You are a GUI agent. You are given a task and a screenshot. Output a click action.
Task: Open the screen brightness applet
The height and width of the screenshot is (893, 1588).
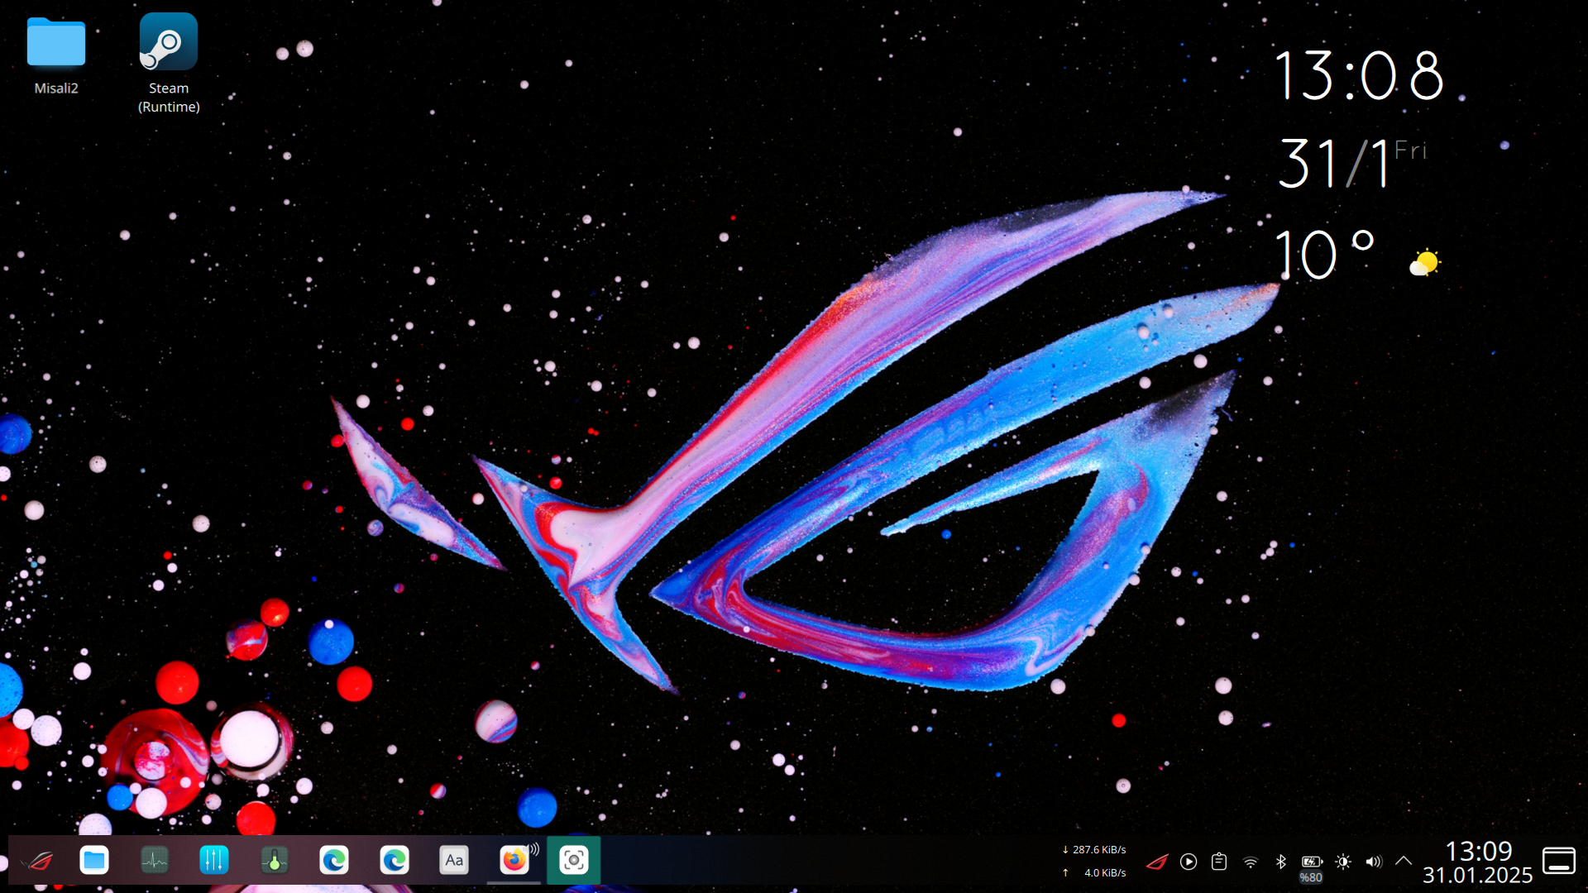click(x=1343, y=862)
